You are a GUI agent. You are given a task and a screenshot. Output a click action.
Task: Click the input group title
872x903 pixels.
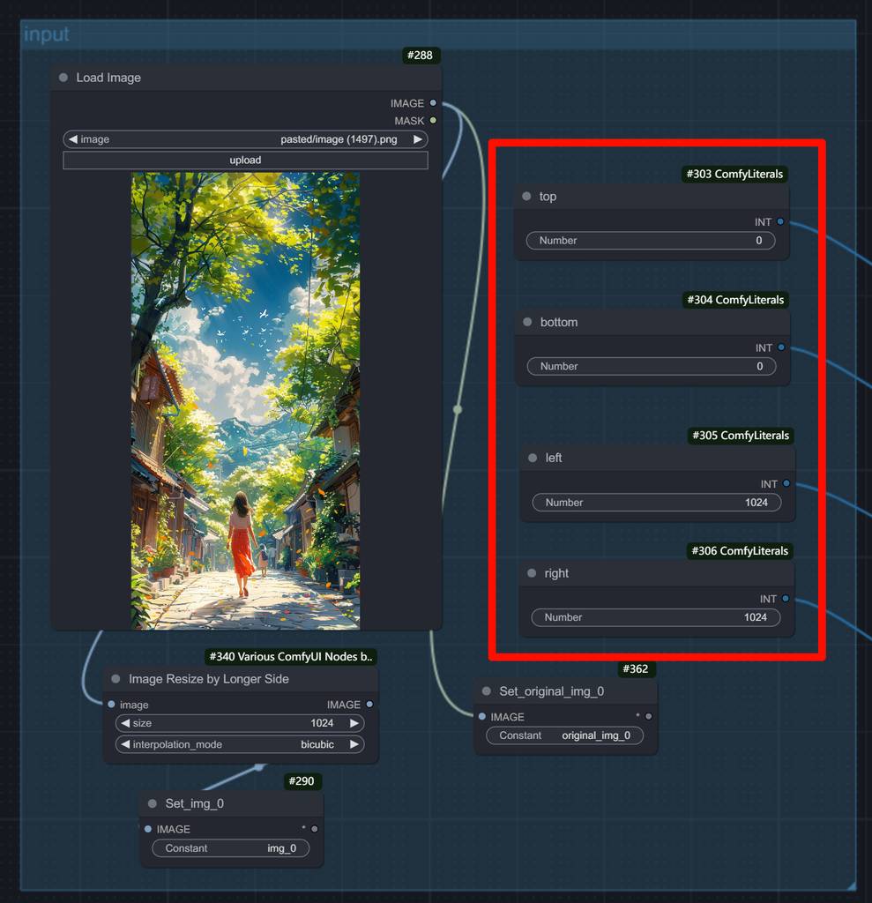tap(46, 34)
